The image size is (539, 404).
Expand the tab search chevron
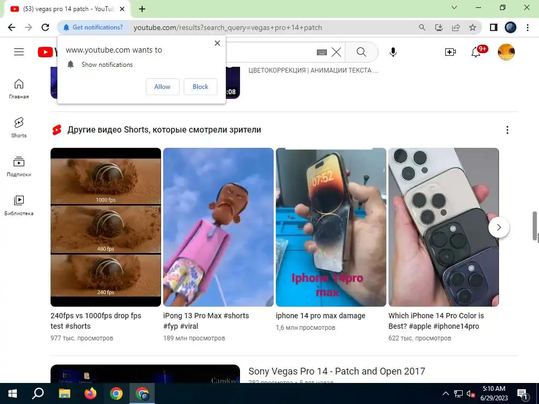click(x=454, y=7)
